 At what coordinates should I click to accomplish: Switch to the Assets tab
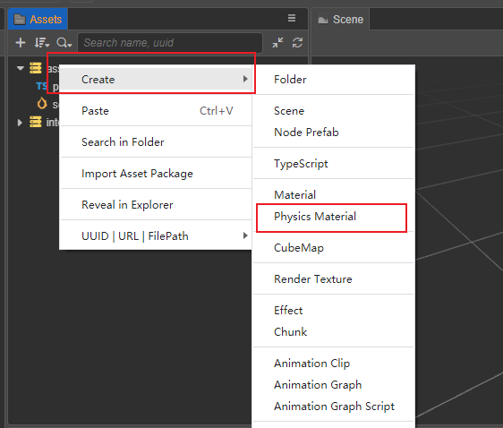point(38,19)
